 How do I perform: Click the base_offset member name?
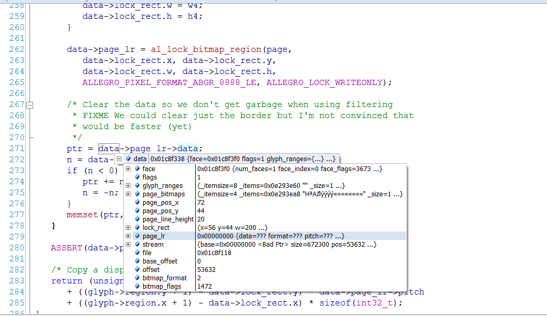click(160, 261)
